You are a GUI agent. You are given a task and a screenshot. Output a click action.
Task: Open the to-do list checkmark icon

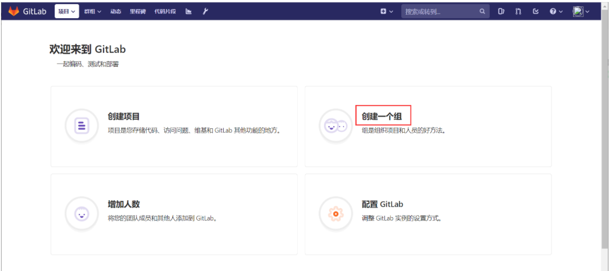(536, 11)
